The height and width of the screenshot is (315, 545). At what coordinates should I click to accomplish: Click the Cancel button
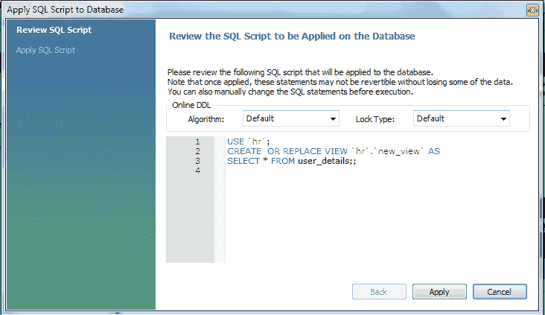tap(500, 291)
